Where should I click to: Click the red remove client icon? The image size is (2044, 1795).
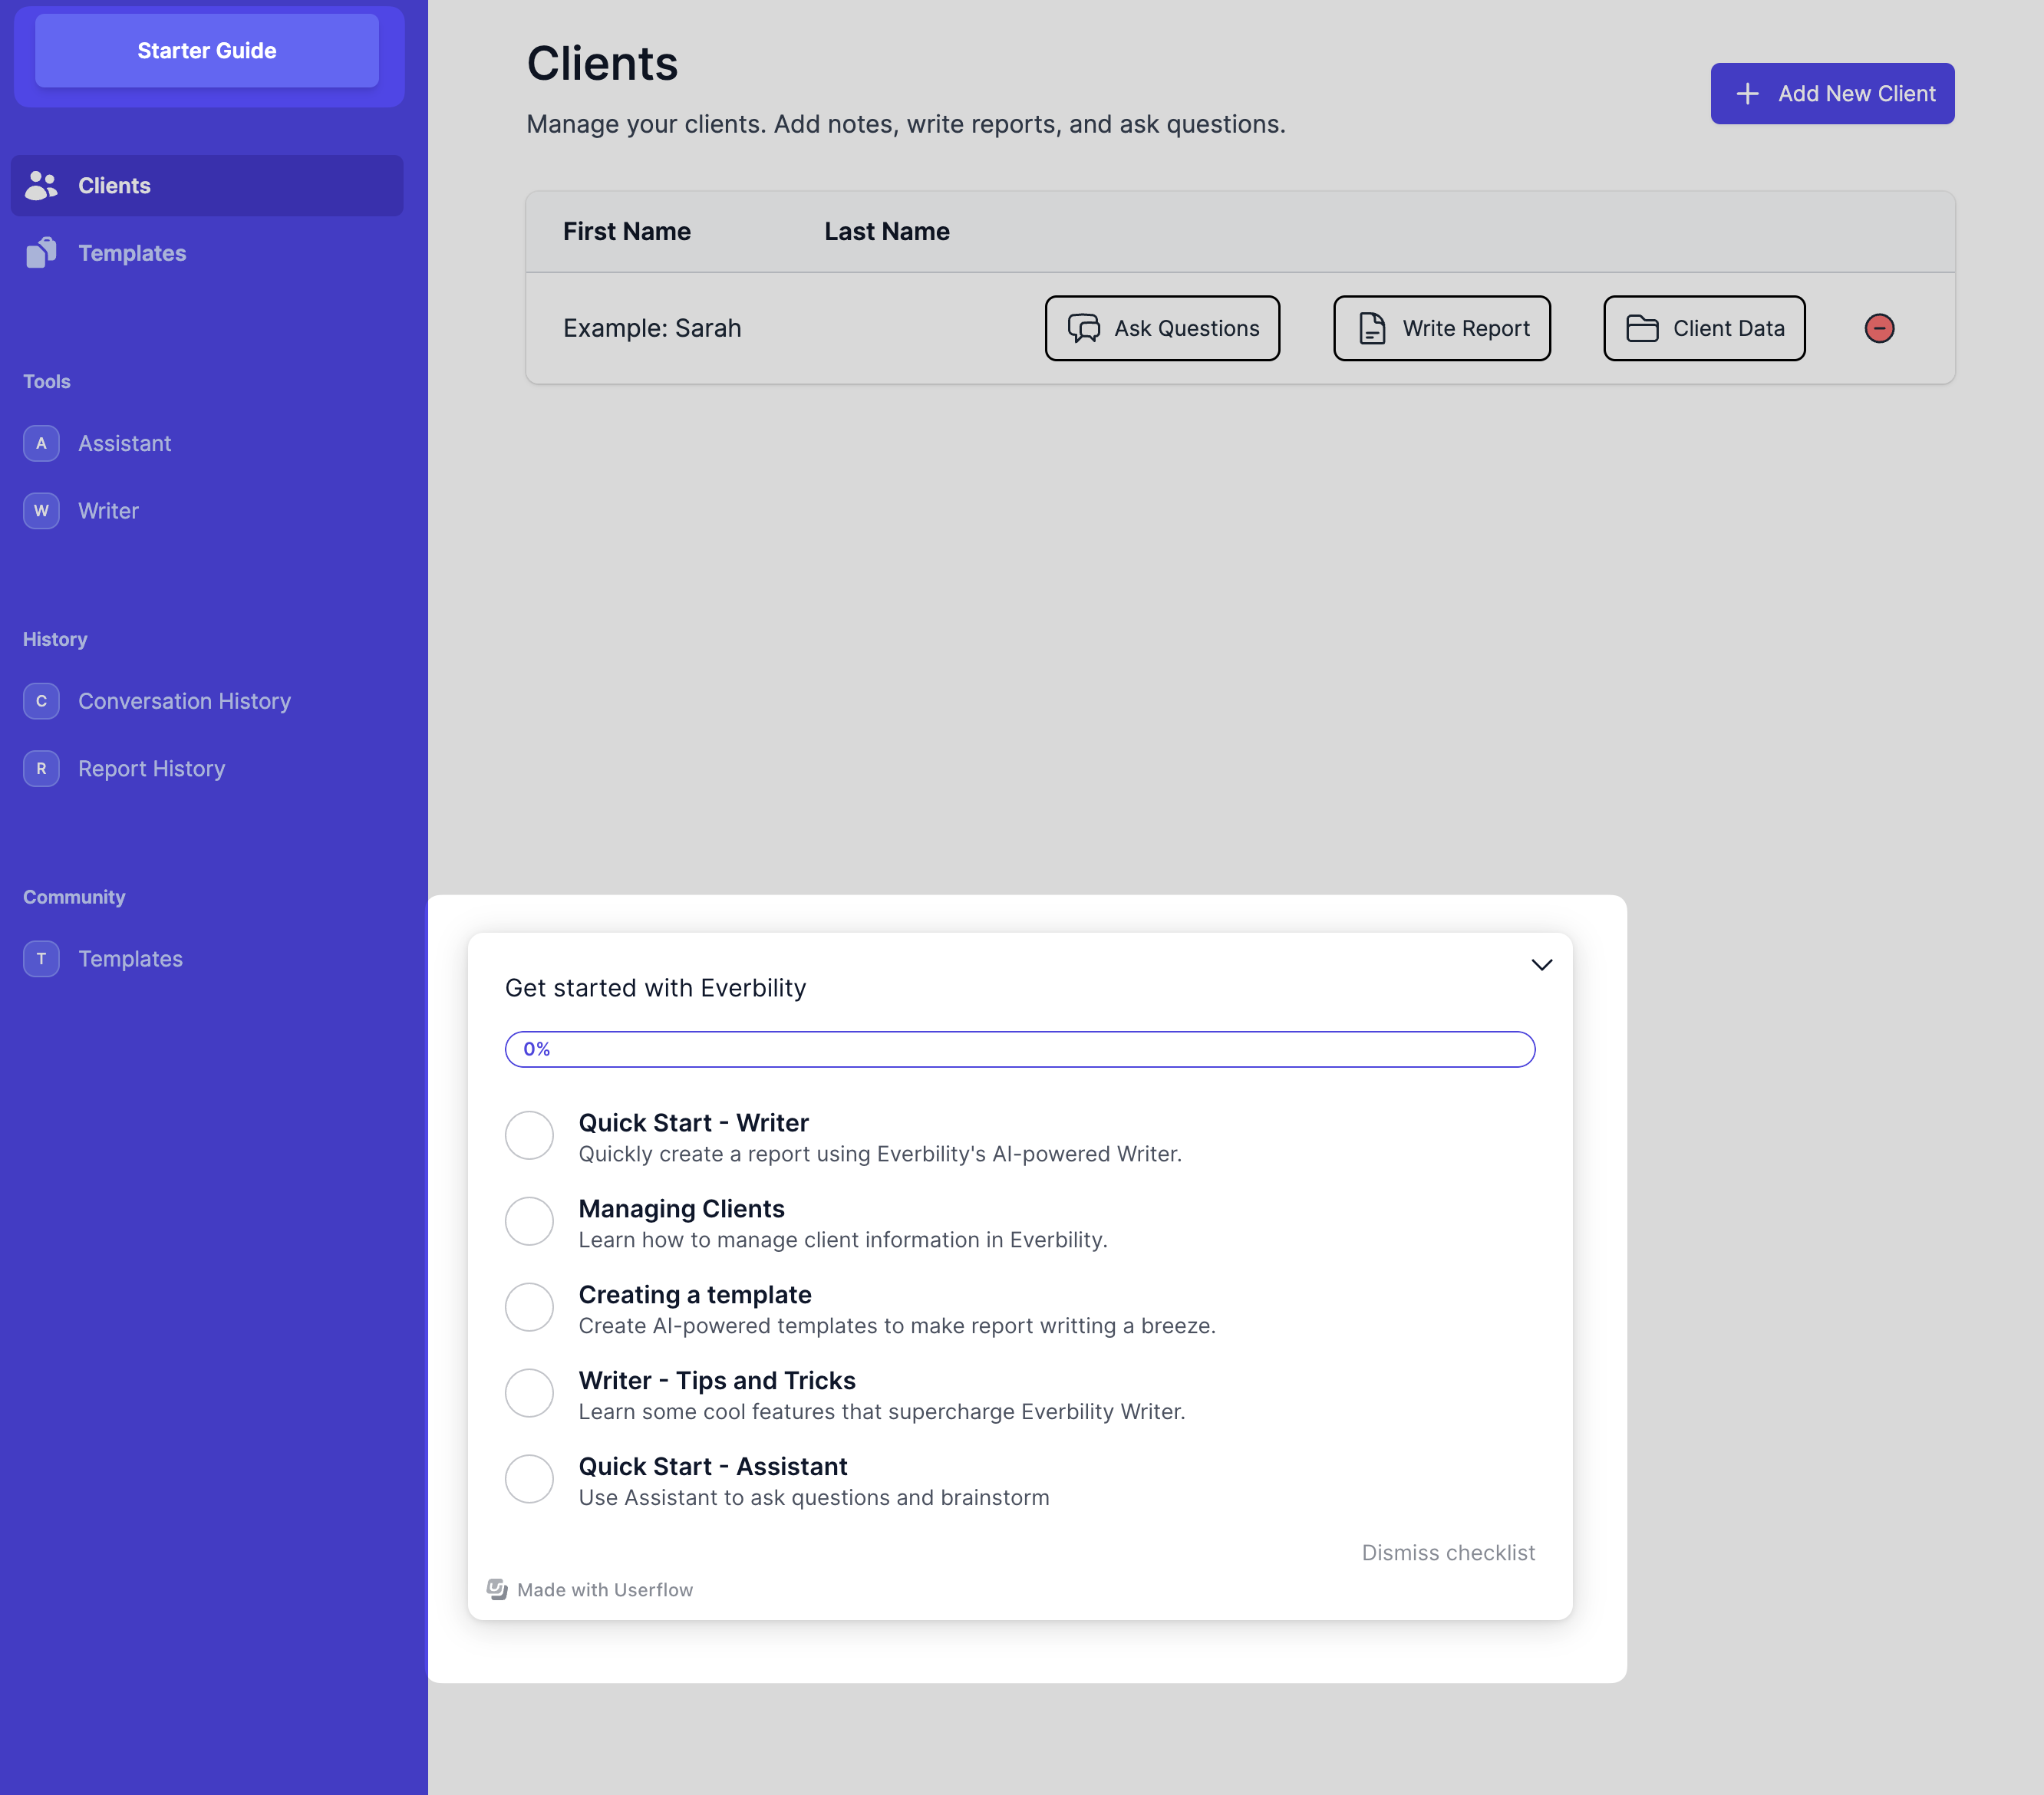point(1879,328)
